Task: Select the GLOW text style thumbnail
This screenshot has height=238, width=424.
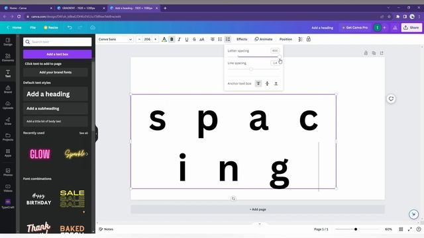Action: pyautogui.click(x=40, y=154)
